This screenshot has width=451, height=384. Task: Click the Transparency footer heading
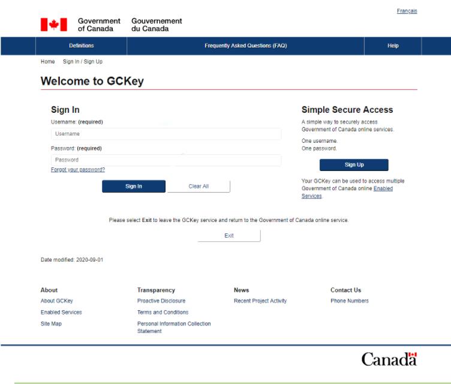pos(156,290)
